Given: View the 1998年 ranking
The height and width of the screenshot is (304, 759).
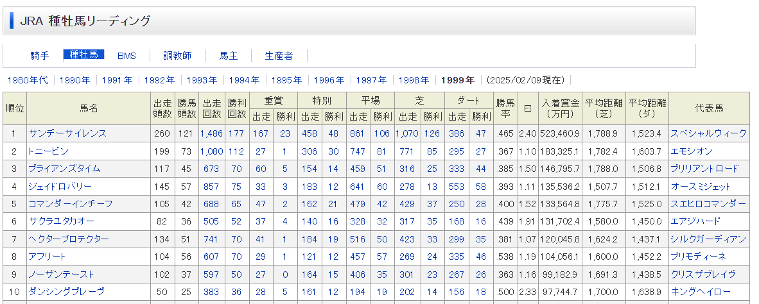Looking at the screenshot, I should point(414,80).
